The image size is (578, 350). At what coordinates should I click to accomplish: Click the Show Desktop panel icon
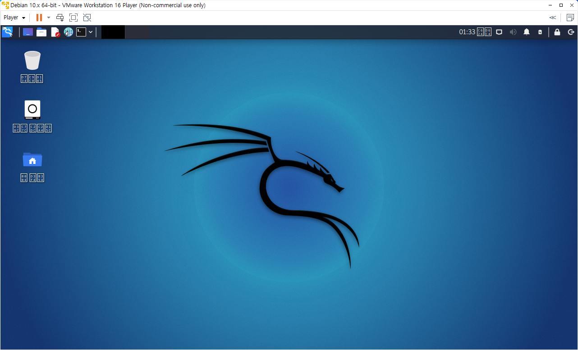coord(28,32)
